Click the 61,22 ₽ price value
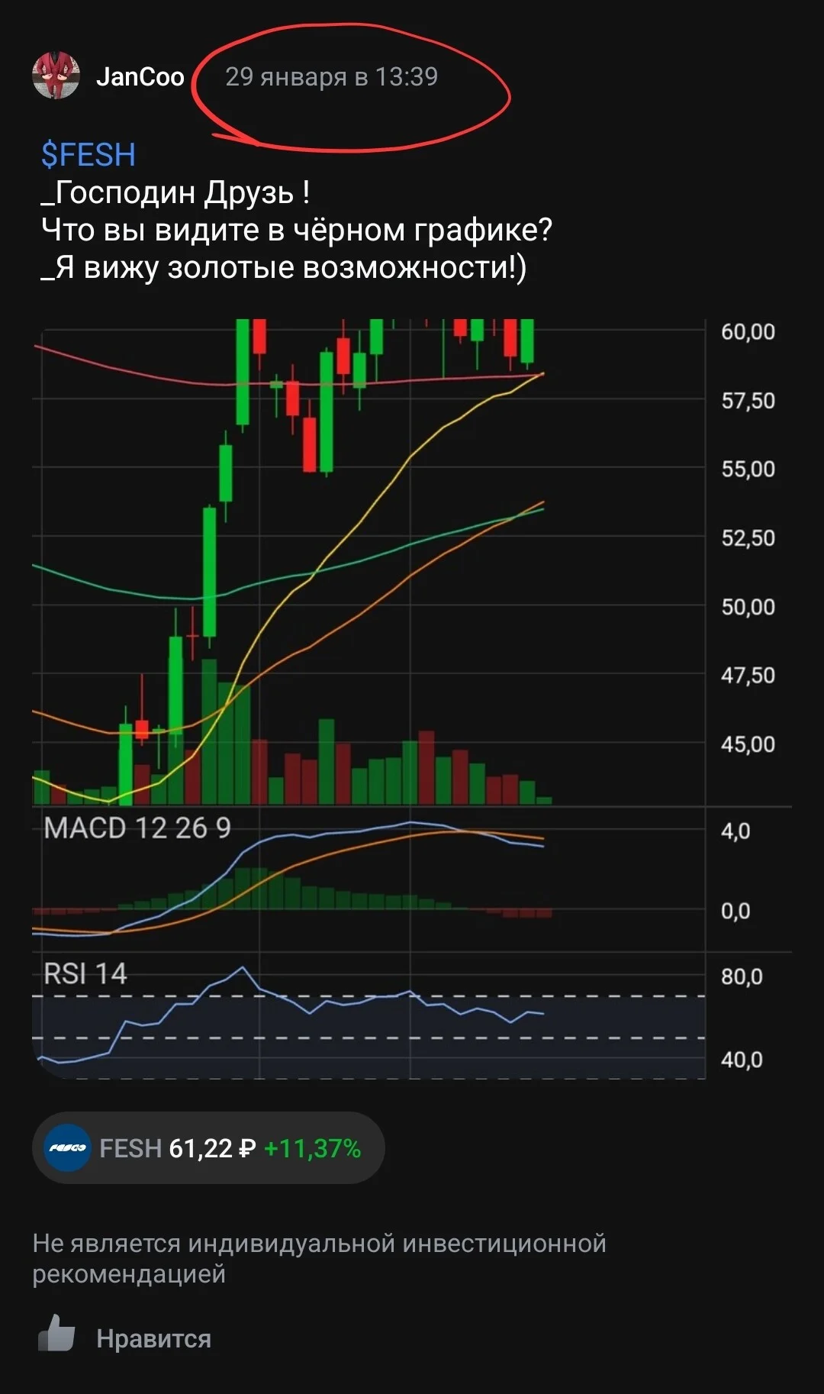 [212, 1148]
